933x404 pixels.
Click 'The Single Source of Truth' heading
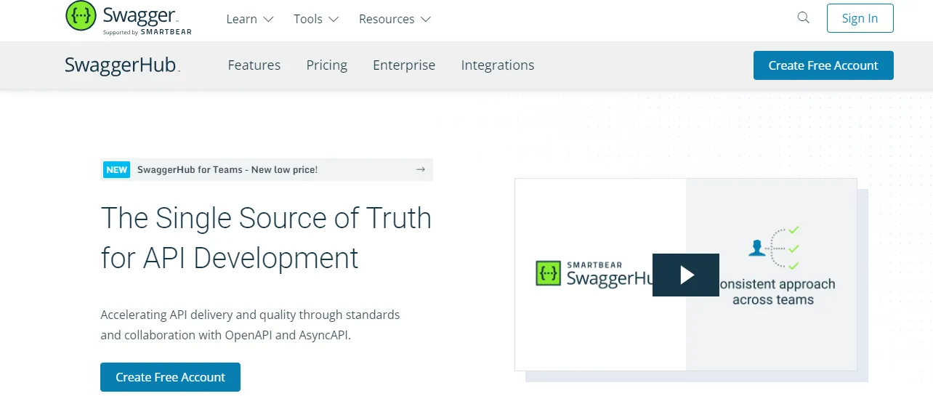tap(266, 238)
